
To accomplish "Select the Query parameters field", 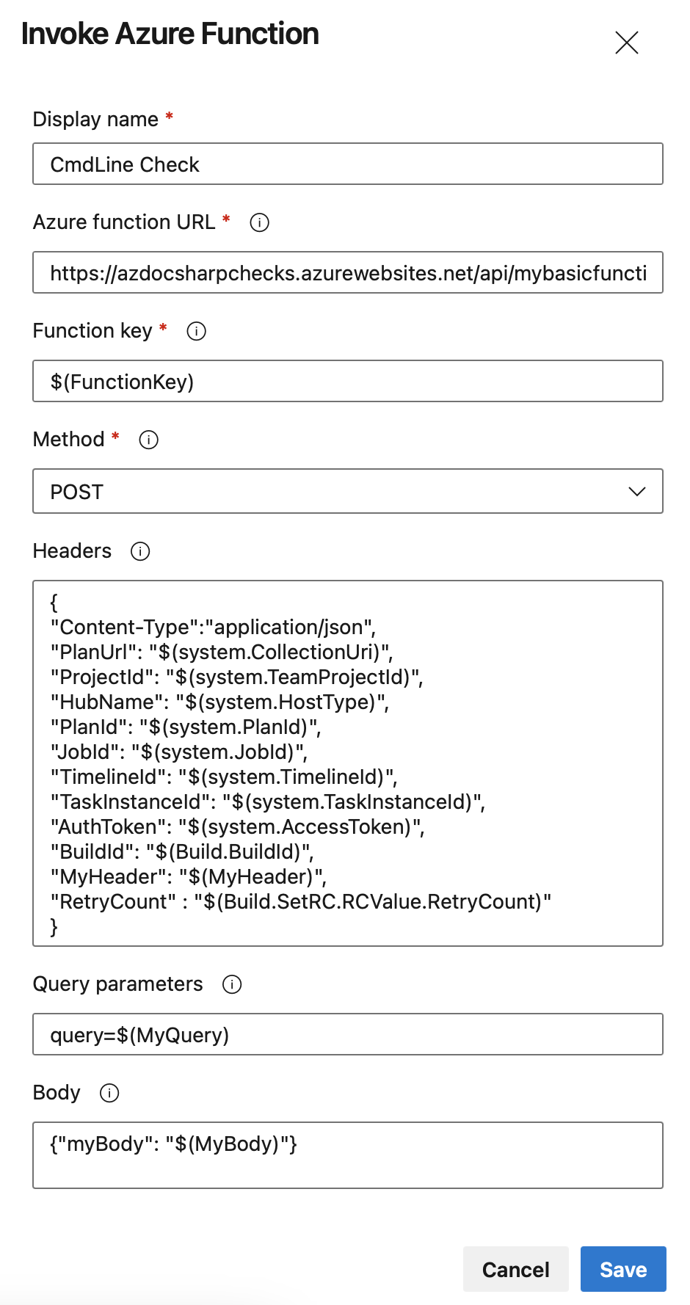I will tap(348, 1033).
